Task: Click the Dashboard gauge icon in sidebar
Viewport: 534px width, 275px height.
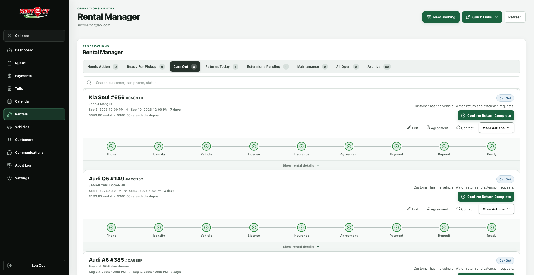Action: [9, 50]
